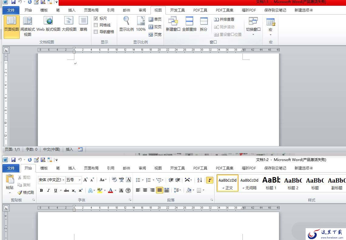Toggle Subscript formatting
The width and height of the screenshot is (346, 240).
tap(74, 190)
